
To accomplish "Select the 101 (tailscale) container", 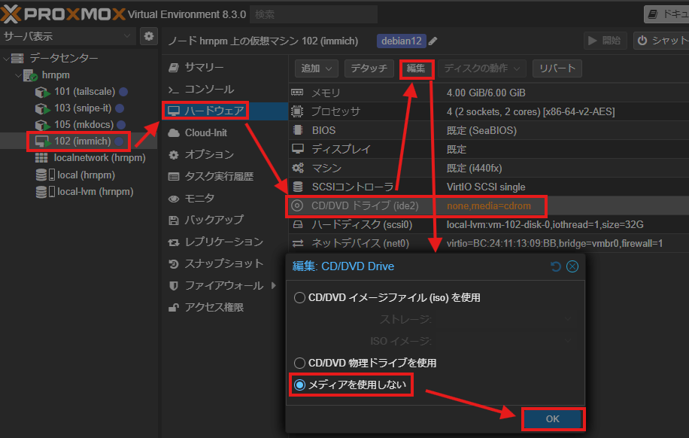I will pos(83,92).
